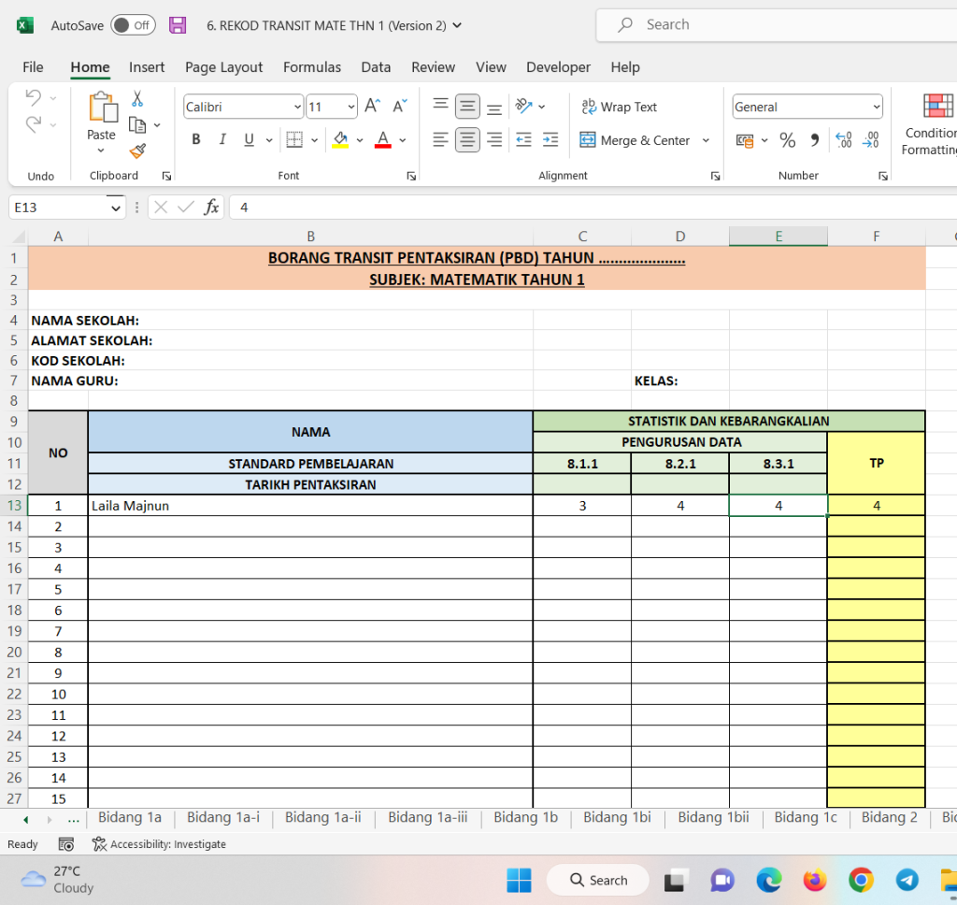Click the Comma Style button

point(816,140)
